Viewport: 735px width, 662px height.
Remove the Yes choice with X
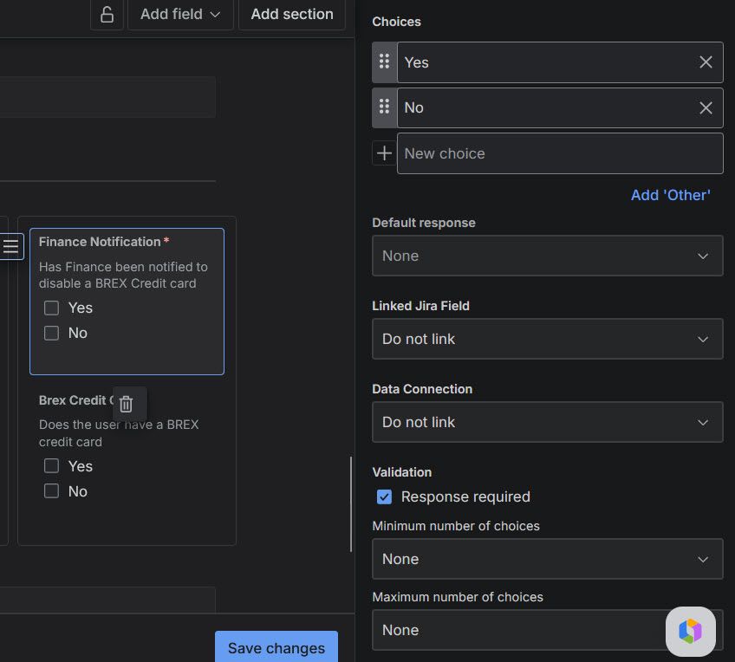click(x=706, y=62)
